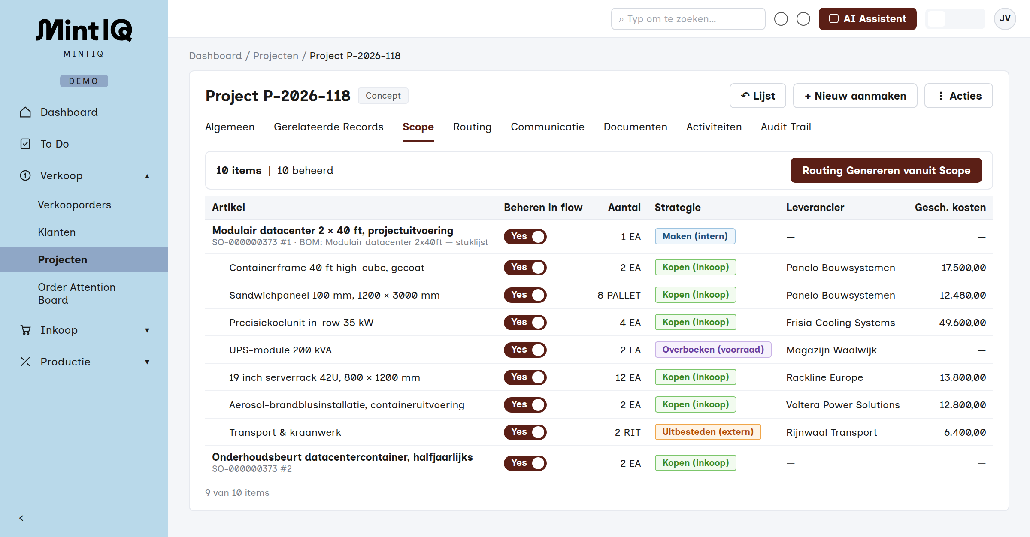Click the Inkoop shopping cart icon
1030x537 pixels.
[x=25, y=330]
